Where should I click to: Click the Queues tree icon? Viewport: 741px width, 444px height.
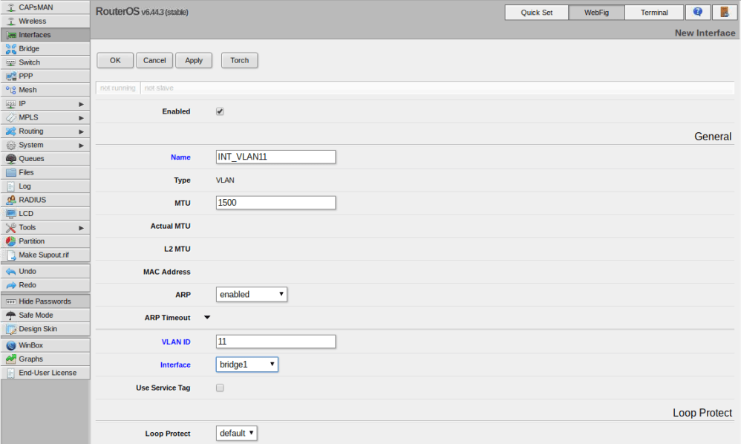point(11,159)
